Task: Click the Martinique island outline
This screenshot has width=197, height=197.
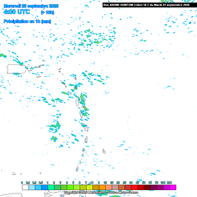Action: coord(86,127)
